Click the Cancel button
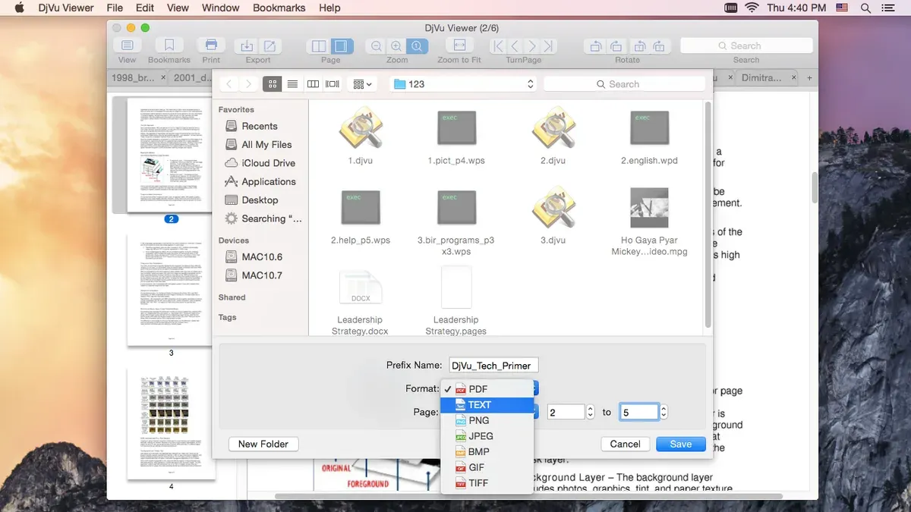This screenshot has height=512, width=911. [x=626, y=444]
